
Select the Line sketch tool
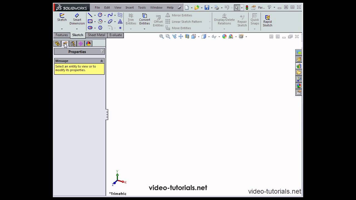(x=90, y=15)
